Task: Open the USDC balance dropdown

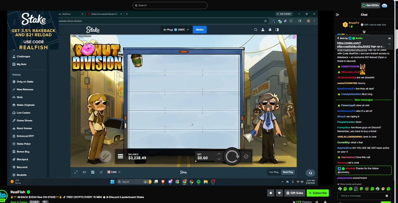Action: click(176, 30)
